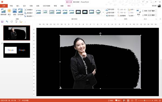162x102 pixels.
Task: Collapse the ribbon with the chevron
Action: click(160, 19)
